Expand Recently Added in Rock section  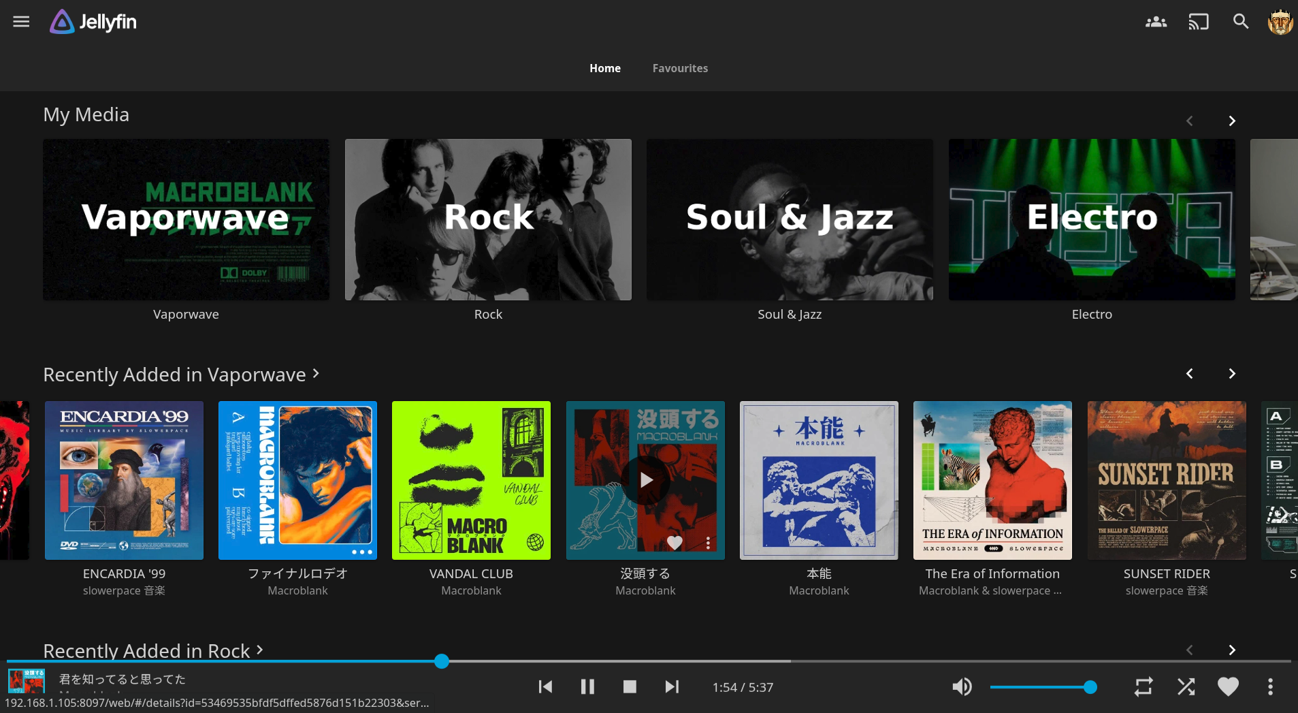pos(153,650)
